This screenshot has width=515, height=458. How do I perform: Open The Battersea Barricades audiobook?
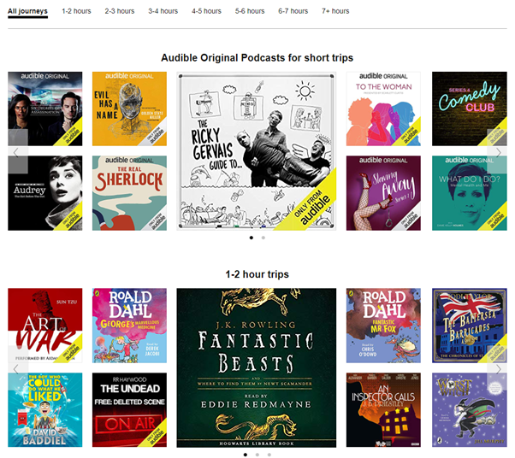point(470,326)
